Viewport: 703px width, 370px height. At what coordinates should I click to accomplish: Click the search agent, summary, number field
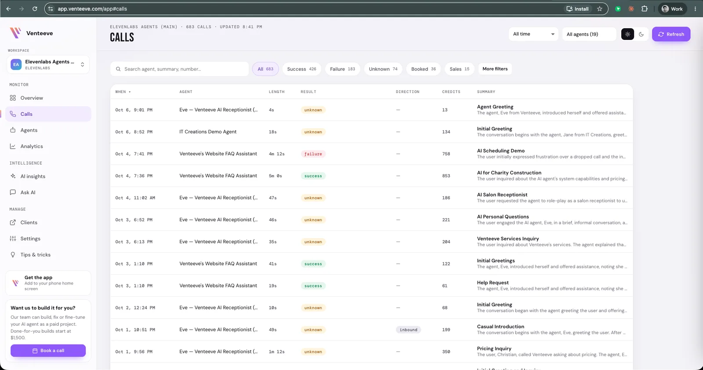(x=179, y=69)
